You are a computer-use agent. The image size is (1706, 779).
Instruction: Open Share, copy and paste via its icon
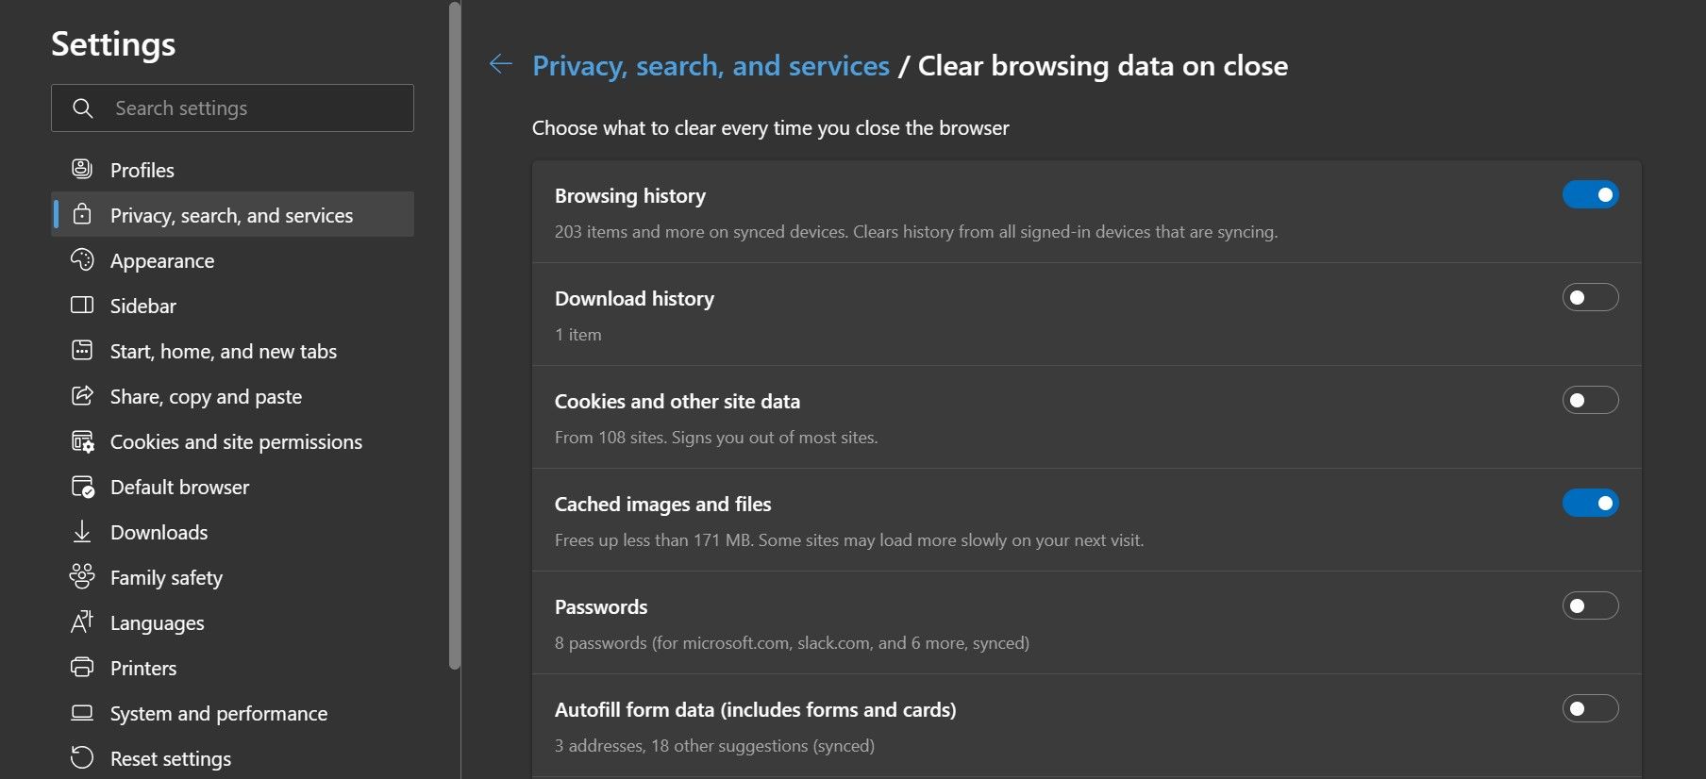coord(83,396)
